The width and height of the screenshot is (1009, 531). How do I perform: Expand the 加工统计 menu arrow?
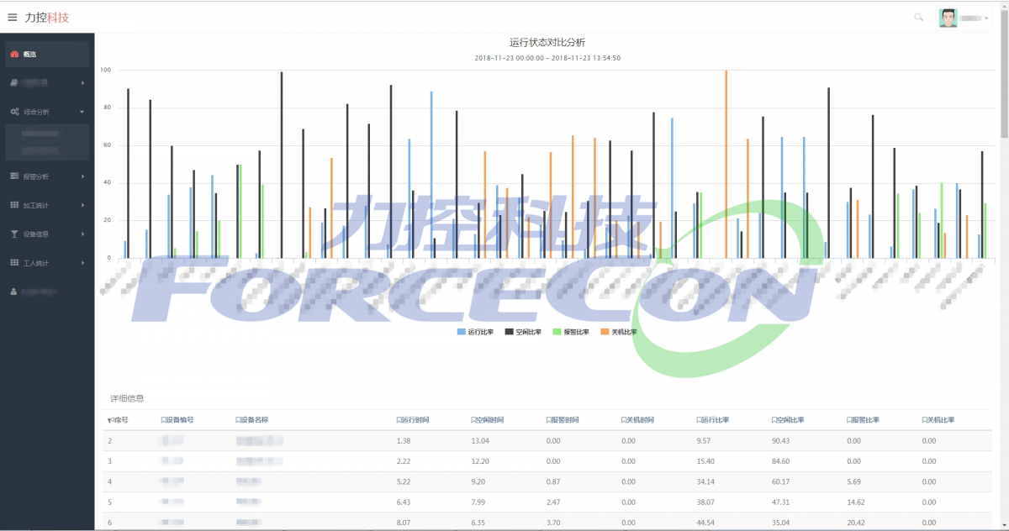click(82, 205)
